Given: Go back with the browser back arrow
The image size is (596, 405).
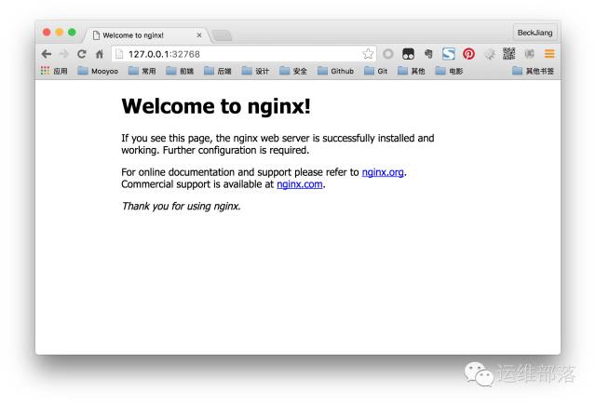Looking at the screenshot, I should [x=47, y=54].
